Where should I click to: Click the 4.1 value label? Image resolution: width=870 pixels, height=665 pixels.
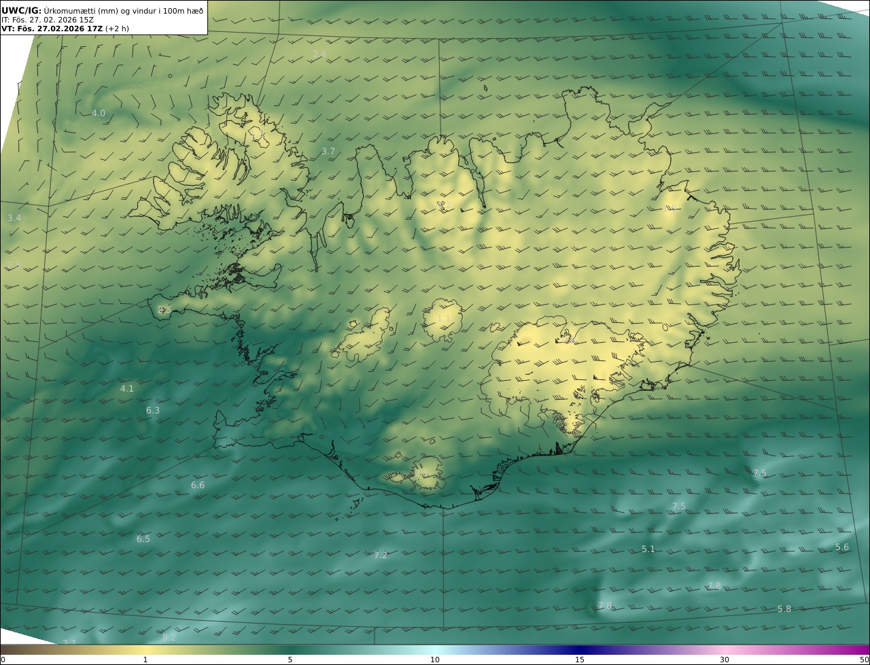127,388
